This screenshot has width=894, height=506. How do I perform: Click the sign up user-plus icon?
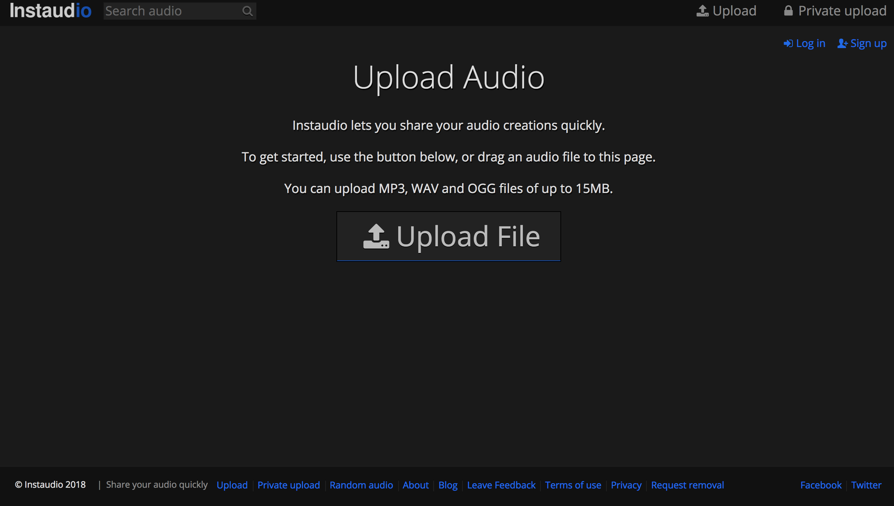point(842,44)
